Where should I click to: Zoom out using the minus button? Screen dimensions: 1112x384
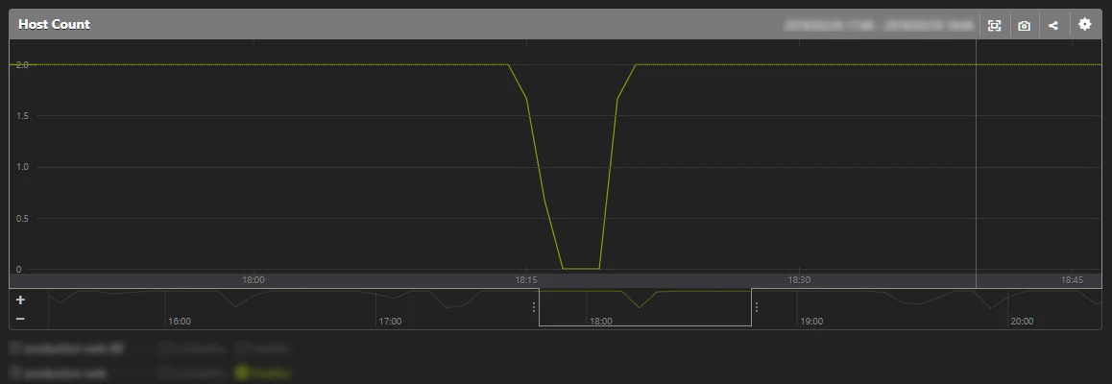pyautogui.click(x=20, y=319)
